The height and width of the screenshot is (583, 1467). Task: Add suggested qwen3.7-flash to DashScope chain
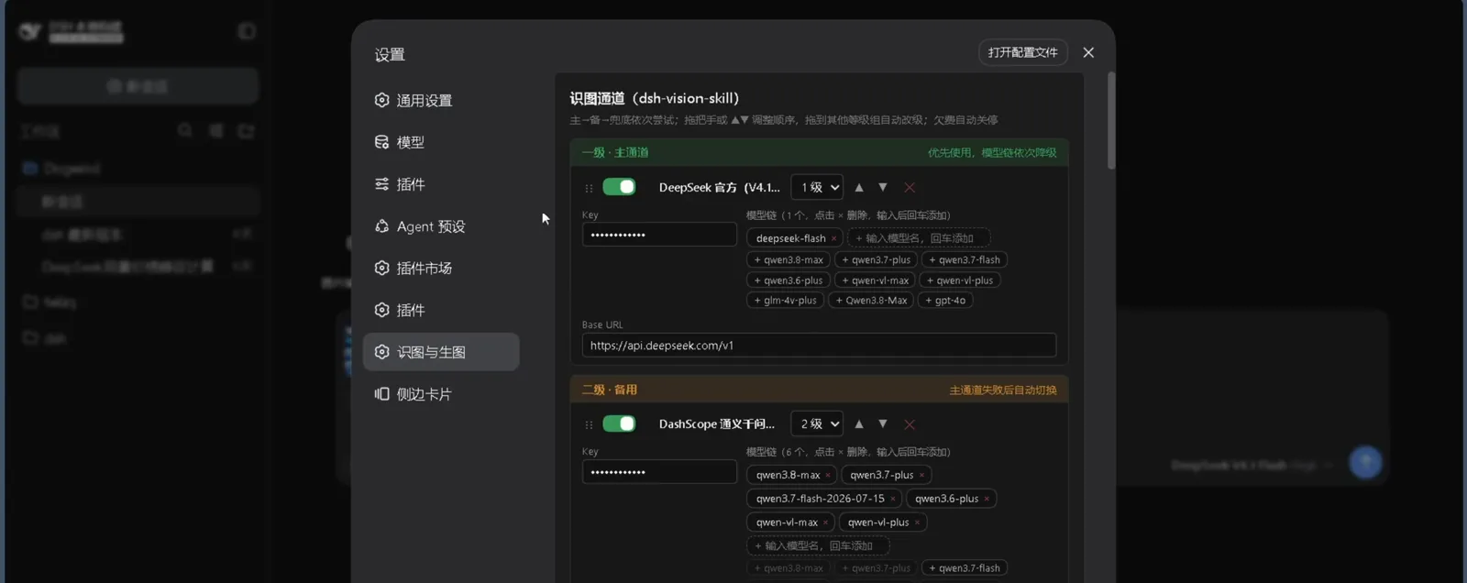965,568
